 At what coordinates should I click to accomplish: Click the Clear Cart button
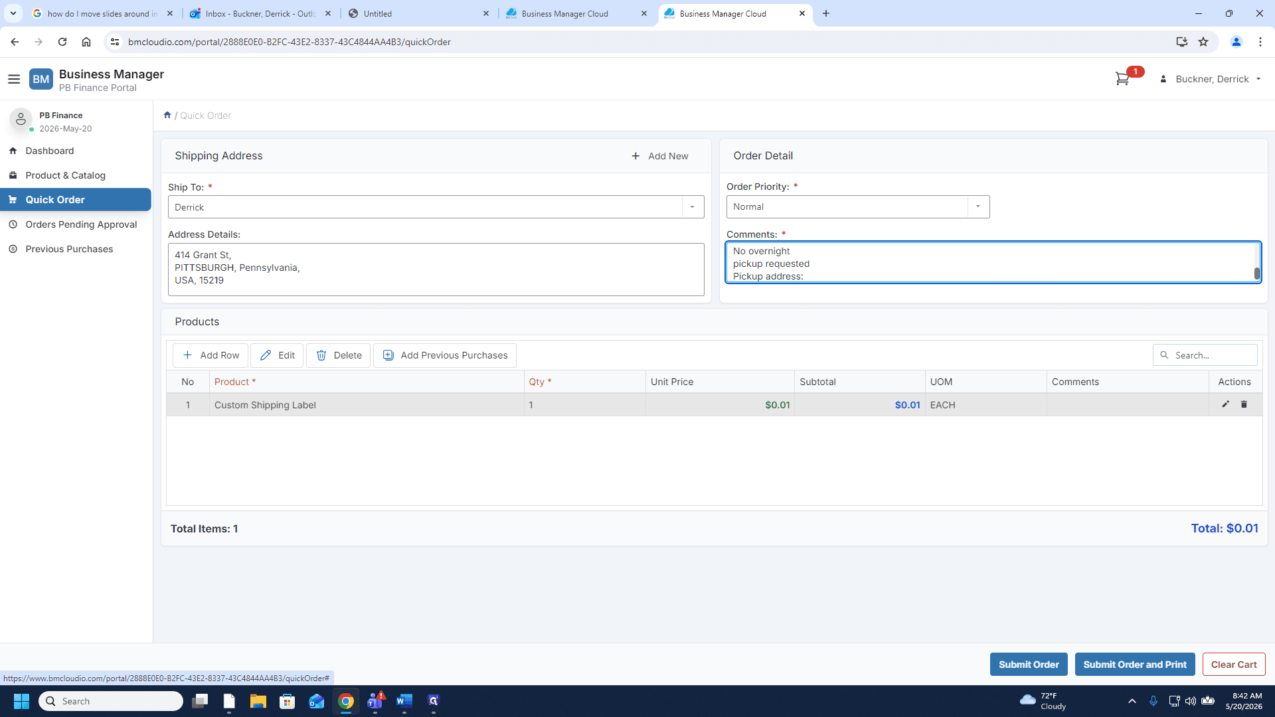(1234, 665)
